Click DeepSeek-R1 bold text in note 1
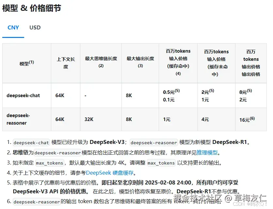This screenshot has width=273, height=209. (230, 142)
